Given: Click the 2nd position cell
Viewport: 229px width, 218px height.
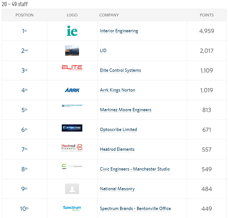Looking at the screenshot, I should coord(24,51).
